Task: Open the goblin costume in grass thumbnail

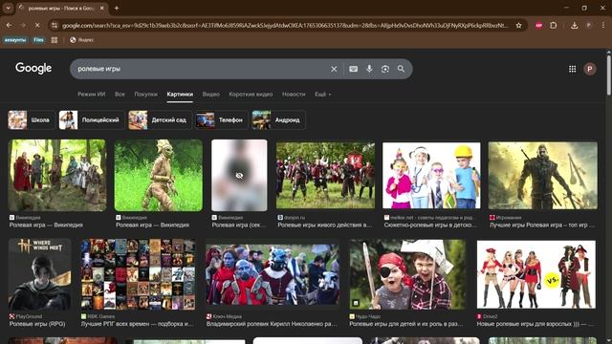Action: pyautogui.click(x=159, y=176)
